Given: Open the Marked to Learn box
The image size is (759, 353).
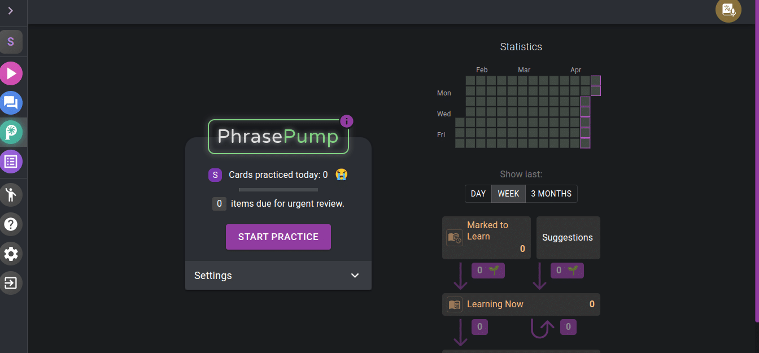Looking at the screenshot, I should [486, 237].
